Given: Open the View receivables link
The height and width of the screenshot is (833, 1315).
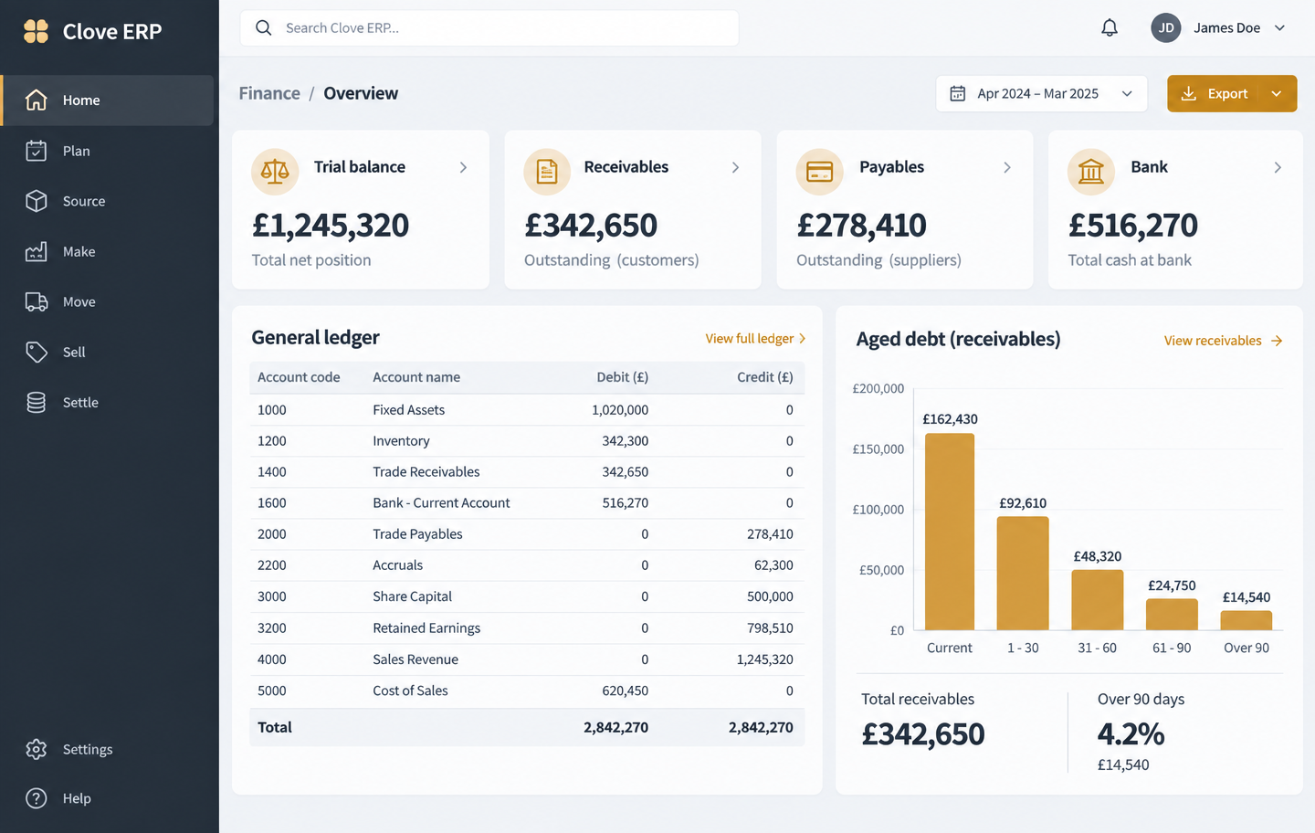Looking at the screenshot, I should coord(1224,341).
